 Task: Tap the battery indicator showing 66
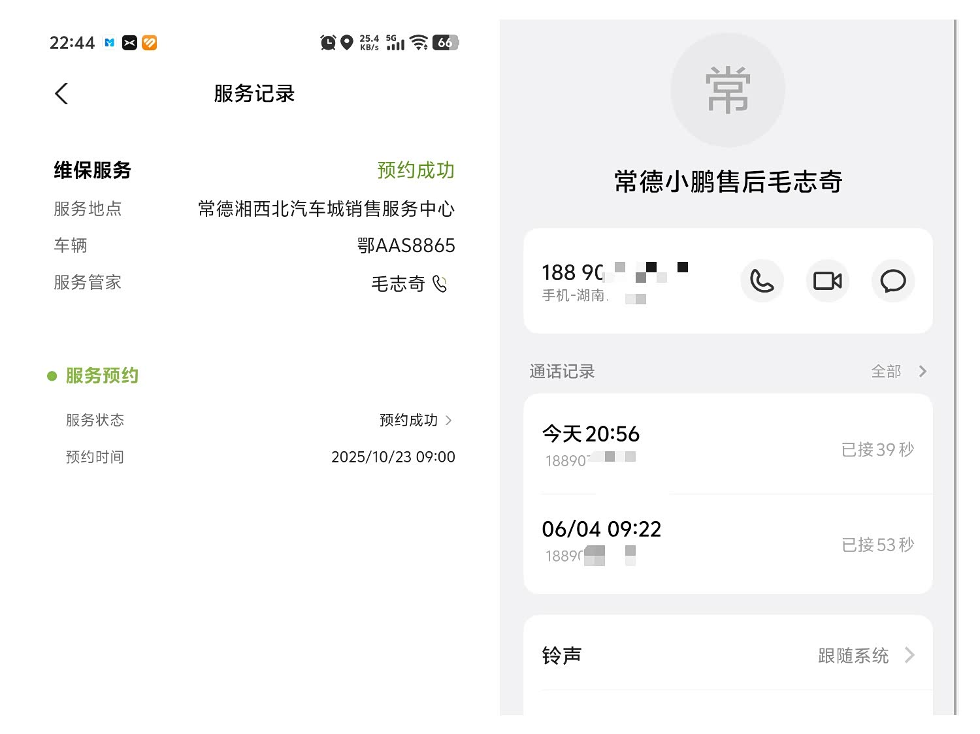click(446, 42)
